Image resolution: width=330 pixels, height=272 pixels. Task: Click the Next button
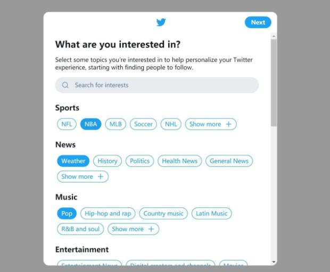(258, 22)
